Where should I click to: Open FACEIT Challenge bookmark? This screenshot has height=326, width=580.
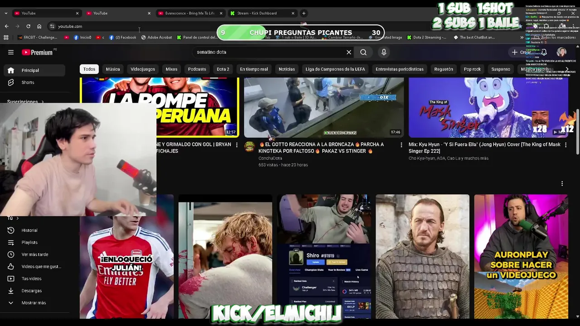[x=37, y=38]
